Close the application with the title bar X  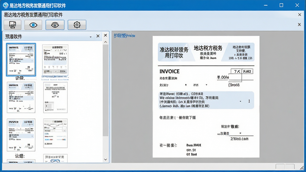click(297, 5)
